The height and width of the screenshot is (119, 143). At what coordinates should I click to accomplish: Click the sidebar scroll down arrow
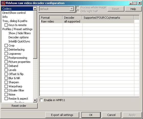point(35,100)
